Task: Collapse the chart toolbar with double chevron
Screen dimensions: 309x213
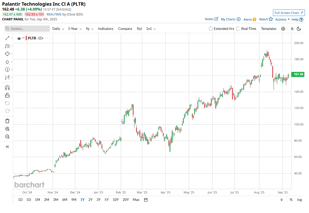Action: tap(292, 29)
